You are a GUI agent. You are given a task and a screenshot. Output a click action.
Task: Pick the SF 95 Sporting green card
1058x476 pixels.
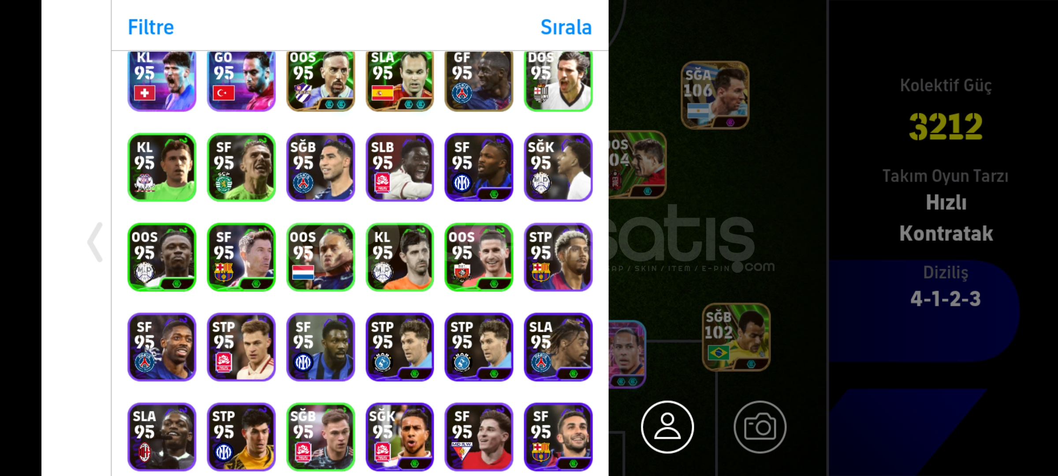241,167
